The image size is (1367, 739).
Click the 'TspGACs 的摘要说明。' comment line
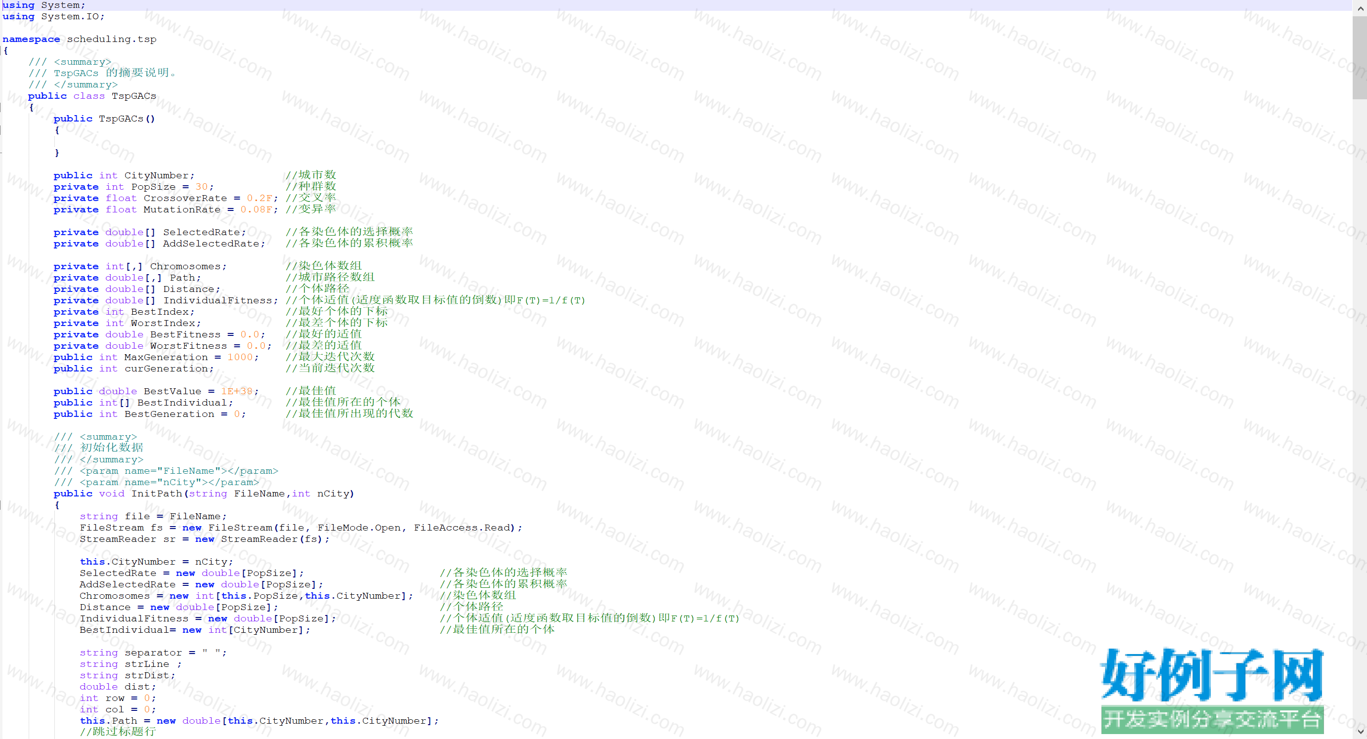[x=102, y=73]
